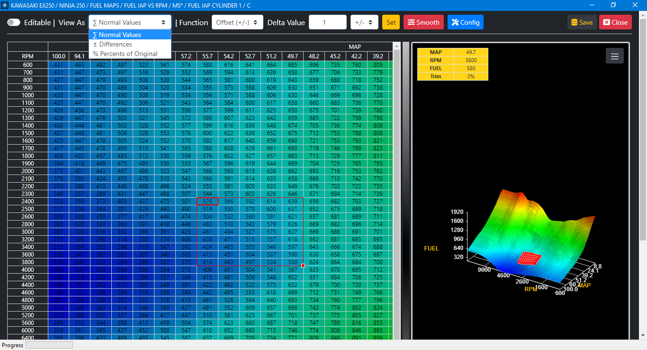
Task: Click the red selection on 3D chart
Action: 528,259
